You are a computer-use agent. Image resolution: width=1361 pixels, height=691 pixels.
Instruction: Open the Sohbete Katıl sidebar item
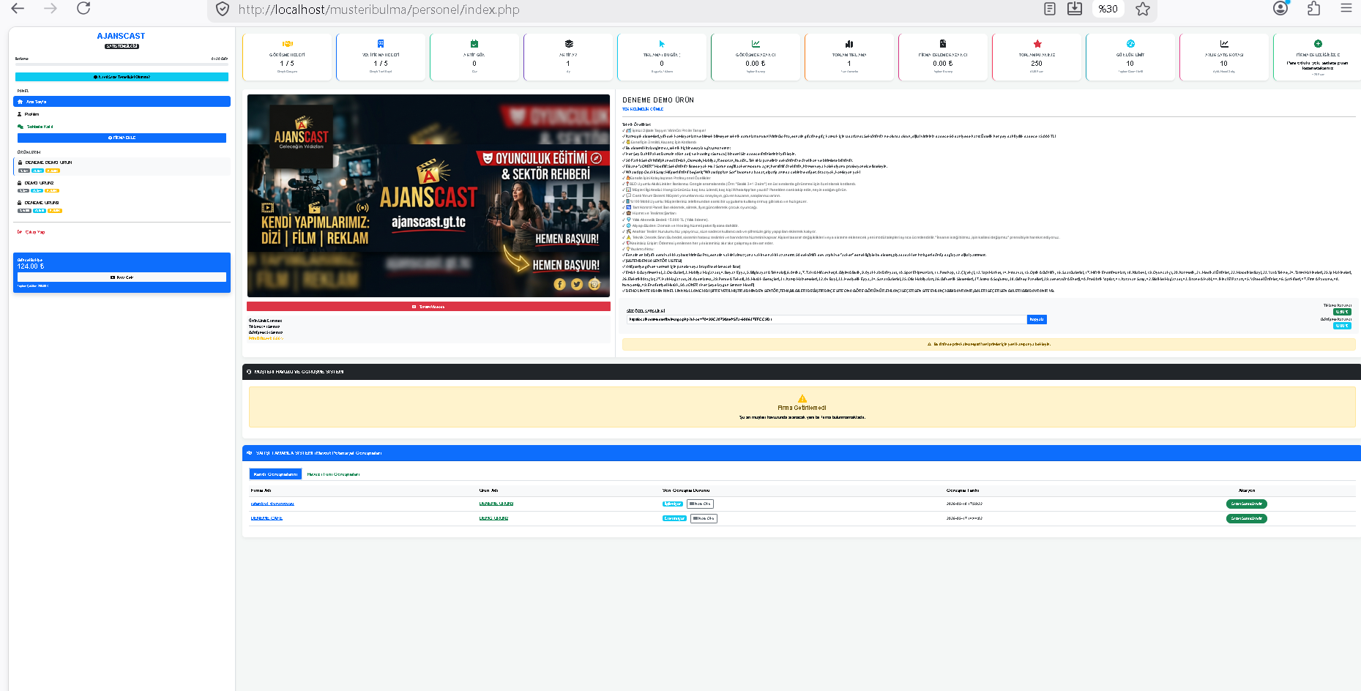[122, 127]
